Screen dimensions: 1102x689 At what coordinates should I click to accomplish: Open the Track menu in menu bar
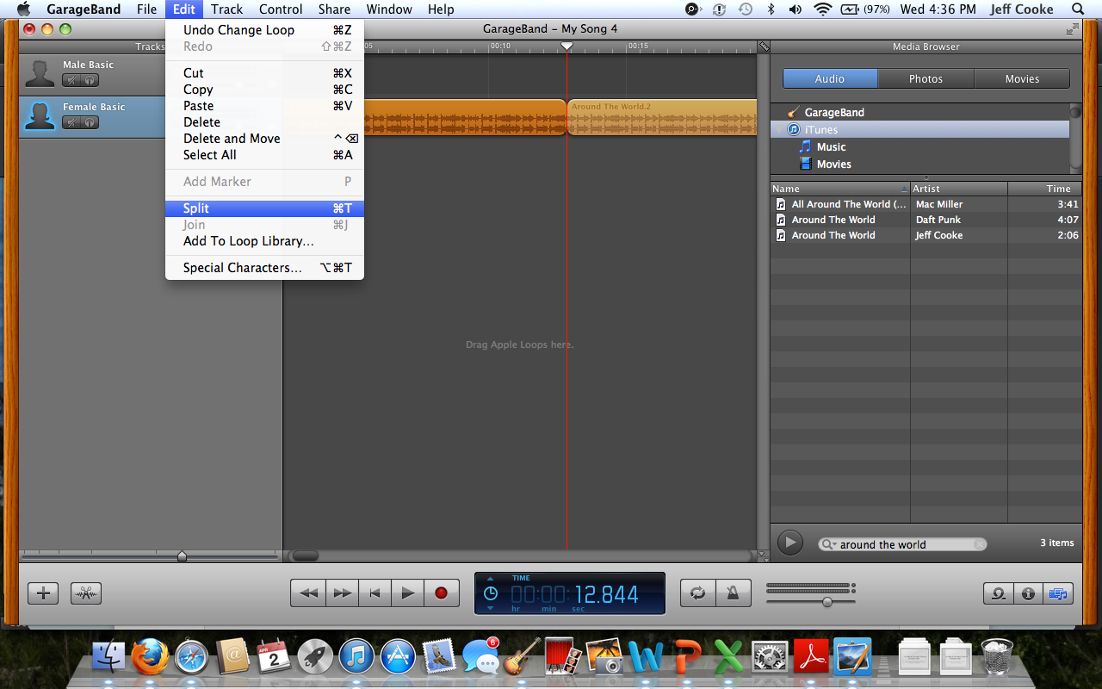pyautogui.click(x=226, y=9)
